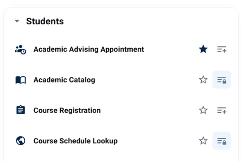The width and height of the screenshot is (248, 165).
Task: Collapse the Students section triangle
Action: pyautogui.click(x=17, y=21)
